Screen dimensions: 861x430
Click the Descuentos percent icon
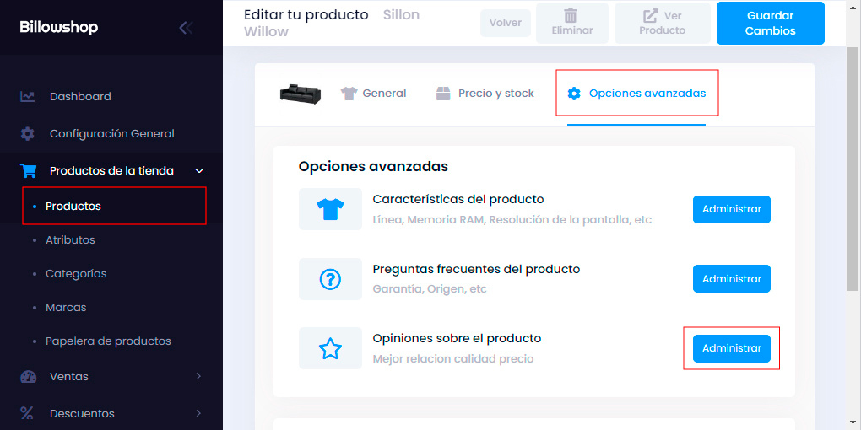point(28,413)
